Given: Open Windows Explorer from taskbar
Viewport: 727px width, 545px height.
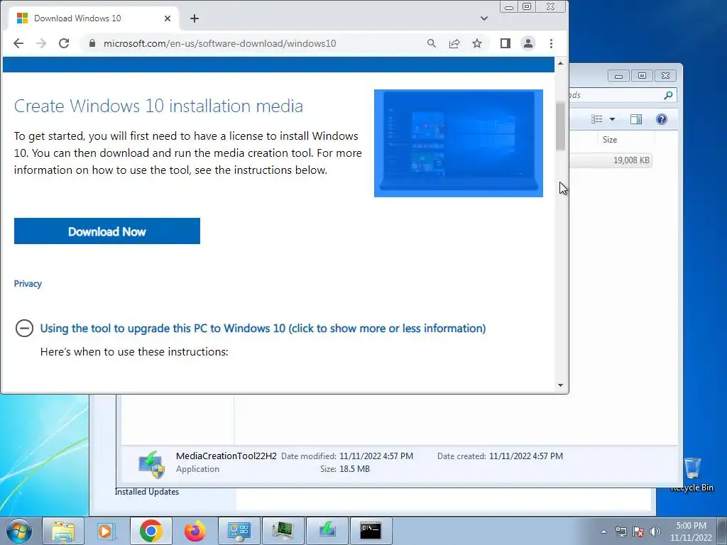Looking at the screenshot, I should (63, 531).
